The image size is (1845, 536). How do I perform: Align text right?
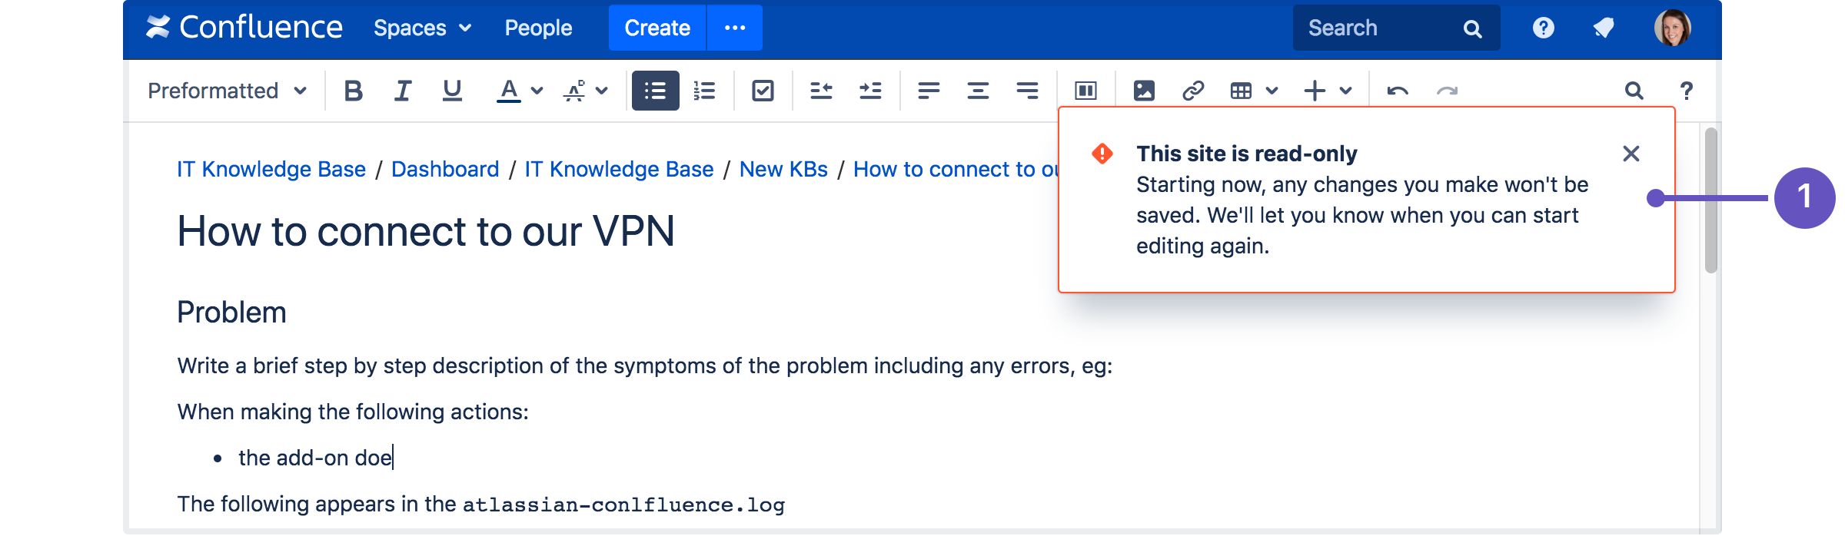coord(1027,91)
